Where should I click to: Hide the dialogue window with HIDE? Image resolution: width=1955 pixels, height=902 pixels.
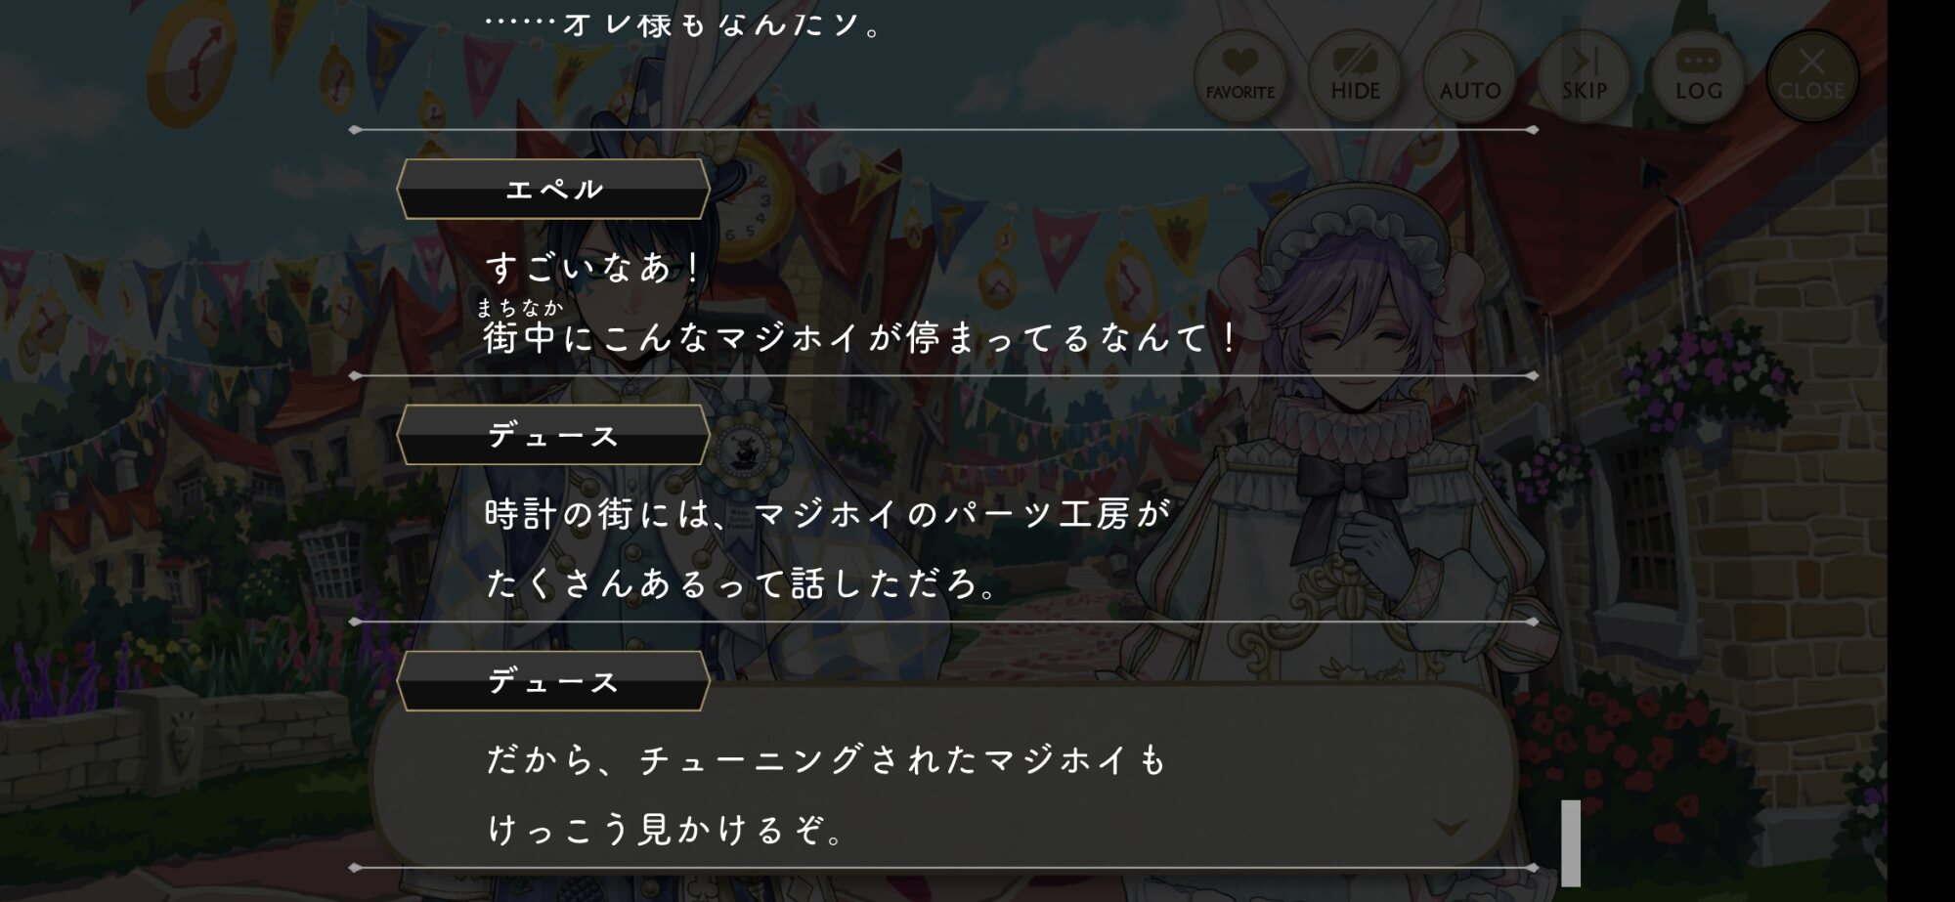[1355, 76]
